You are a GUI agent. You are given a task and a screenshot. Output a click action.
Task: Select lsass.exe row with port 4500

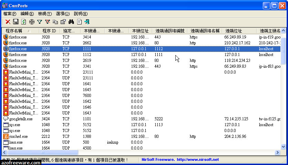tap(141, 148)
